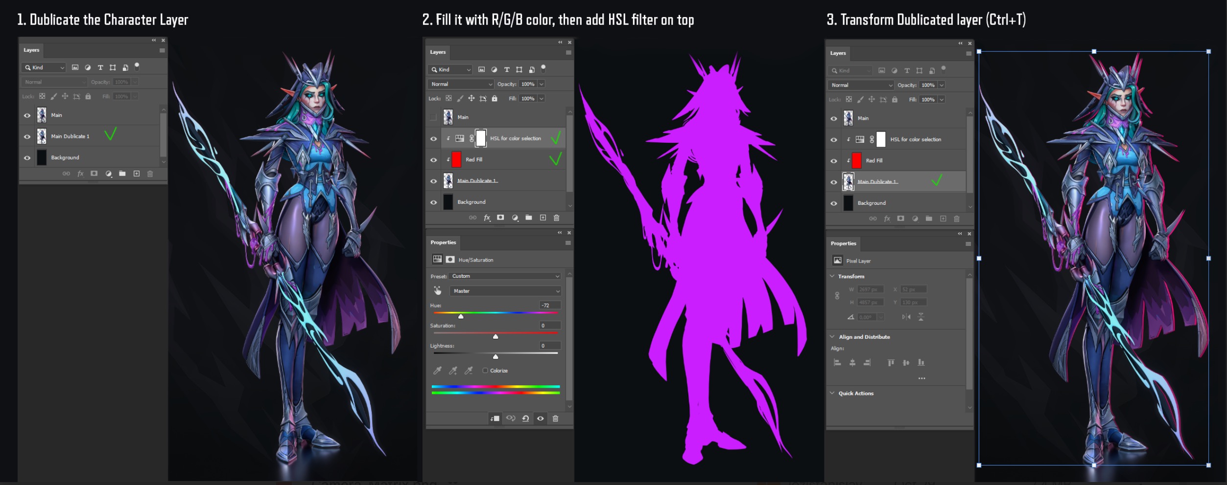
Task: Select the HSL for color selection layer in step 2
Action: tap(515, 138)
